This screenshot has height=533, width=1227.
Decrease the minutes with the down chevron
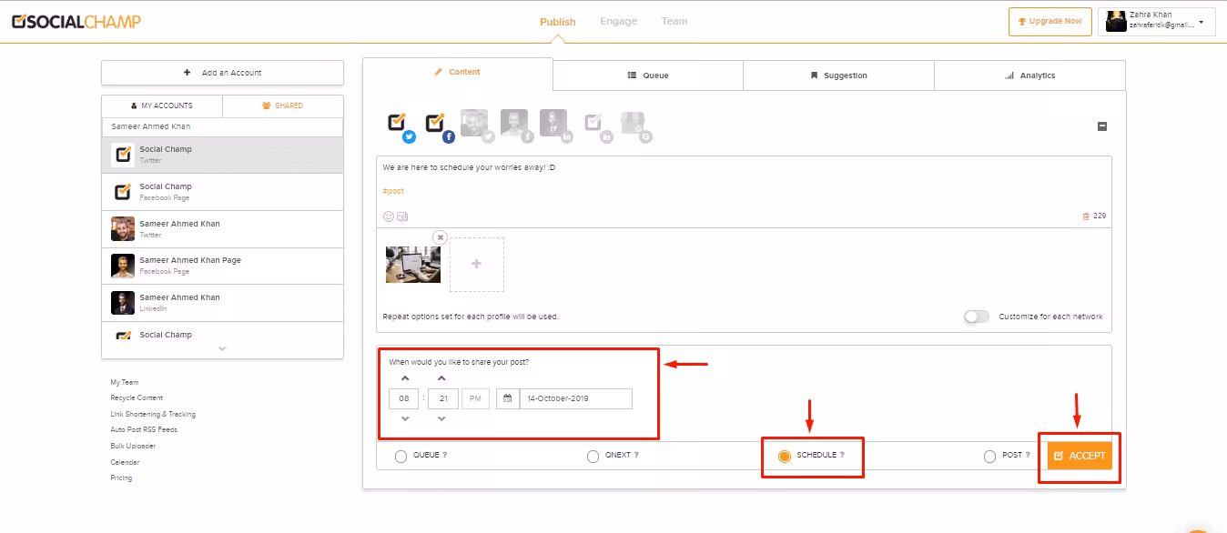click(441, 418)
